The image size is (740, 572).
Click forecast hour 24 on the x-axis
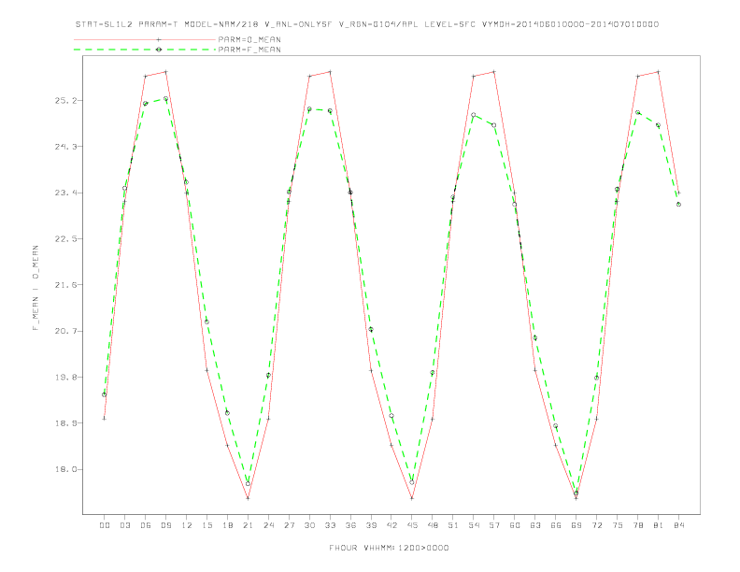(x=268, y=525)
